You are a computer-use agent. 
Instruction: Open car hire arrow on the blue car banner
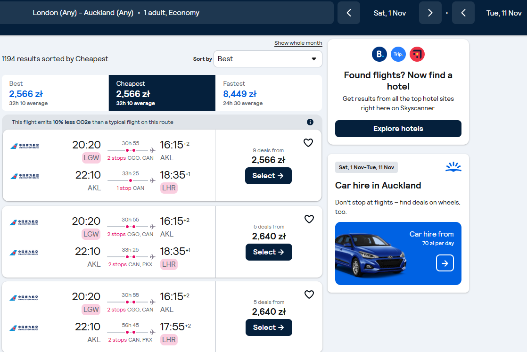tap(445, 263)
